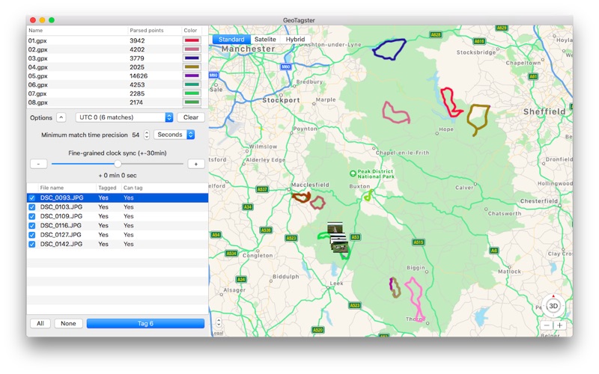This screenshot has height=374, width=599.
Task: Open the Seconds unit dropdown
Action: coord(174,135)
